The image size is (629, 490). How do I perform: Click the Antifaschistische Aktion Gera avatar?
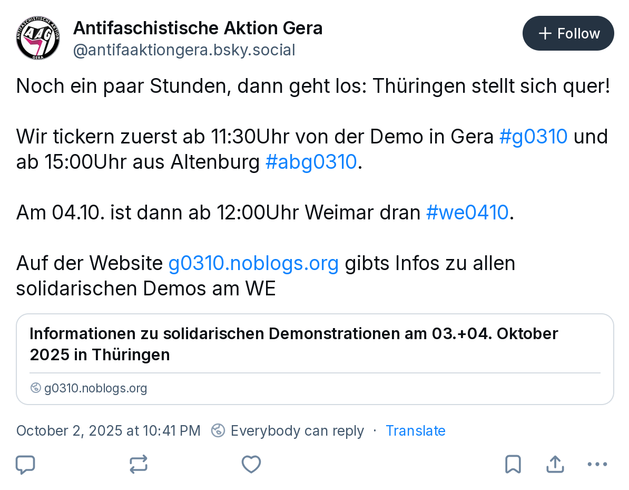pos(38,38)
